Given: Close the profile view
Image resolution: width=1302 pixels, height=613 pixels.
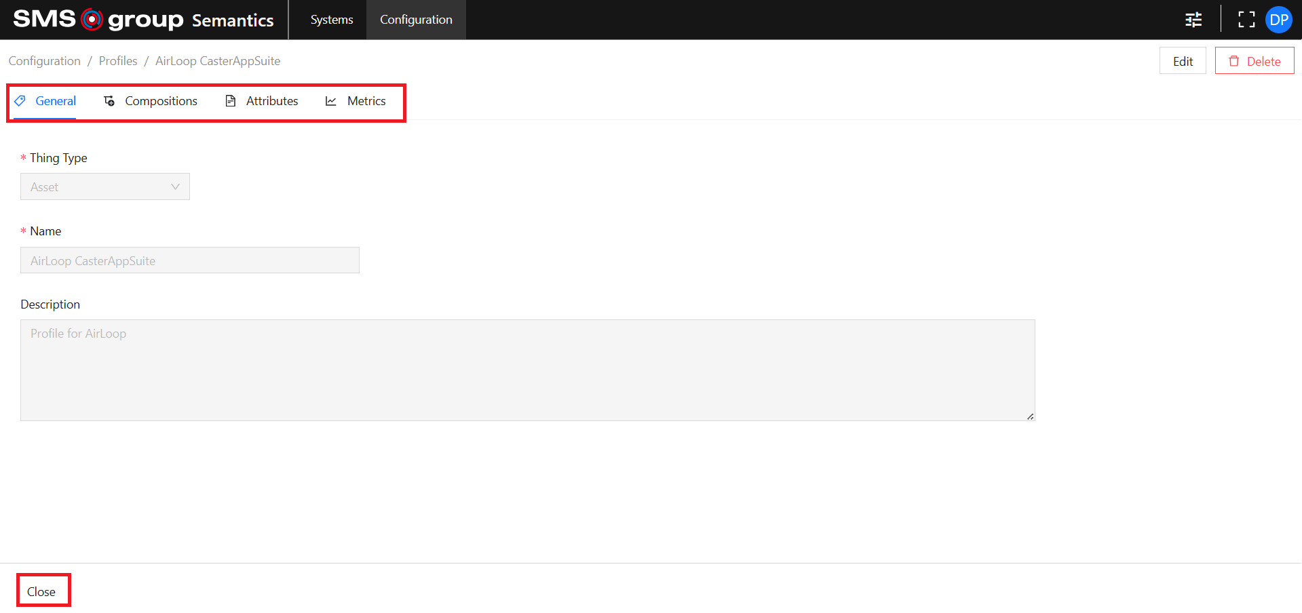Looking at the screenshot, I should [x=41, y=591].
